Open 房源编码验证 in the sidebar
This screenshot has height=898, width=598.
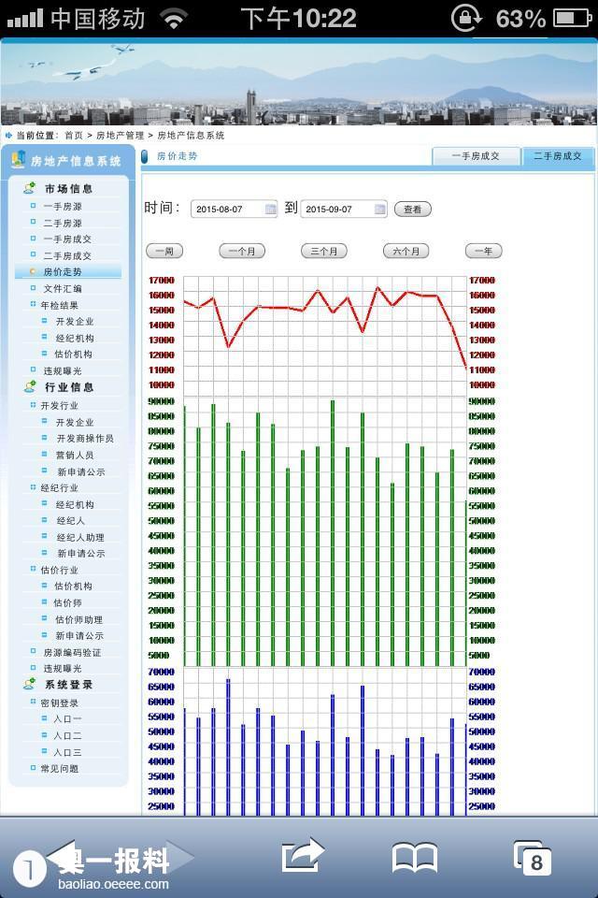click(x=72, y=652)
